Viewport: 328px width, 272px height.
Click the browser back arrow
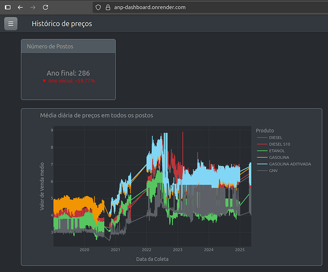click(x=20, y=8)
